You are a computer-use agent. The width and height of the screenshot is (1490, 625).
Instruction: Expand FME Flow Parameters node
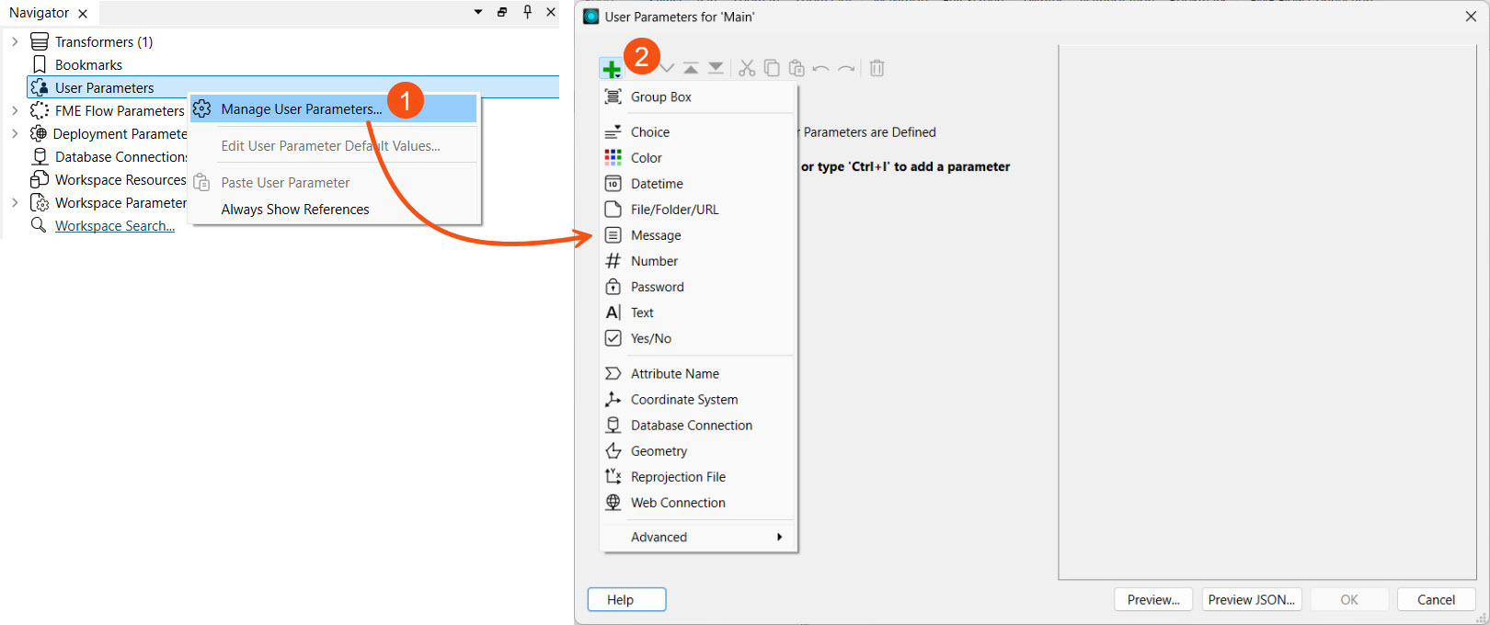pyautogui.click(x=15, y=110)
